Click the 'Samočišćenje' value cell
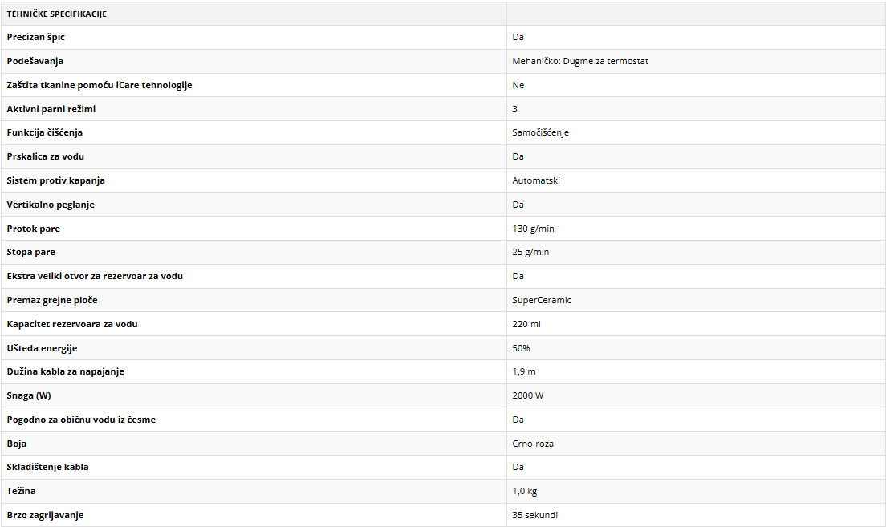Screen dimensions: 886x527 click(x=540, y=132)
